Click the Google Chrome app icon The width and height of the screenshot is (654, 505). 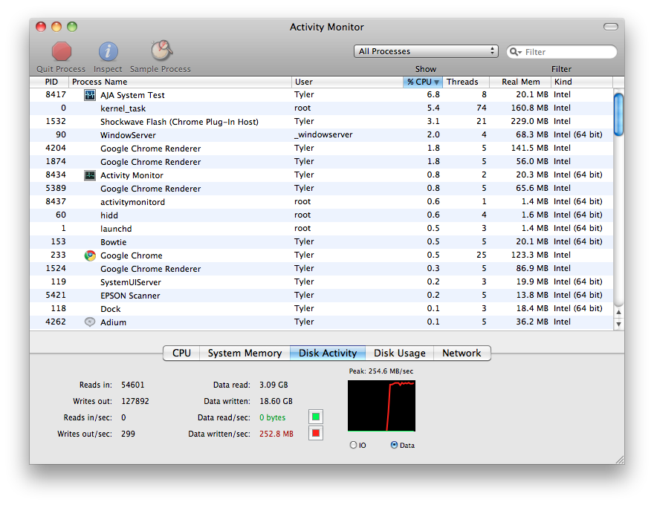click(x=90, y=255)
